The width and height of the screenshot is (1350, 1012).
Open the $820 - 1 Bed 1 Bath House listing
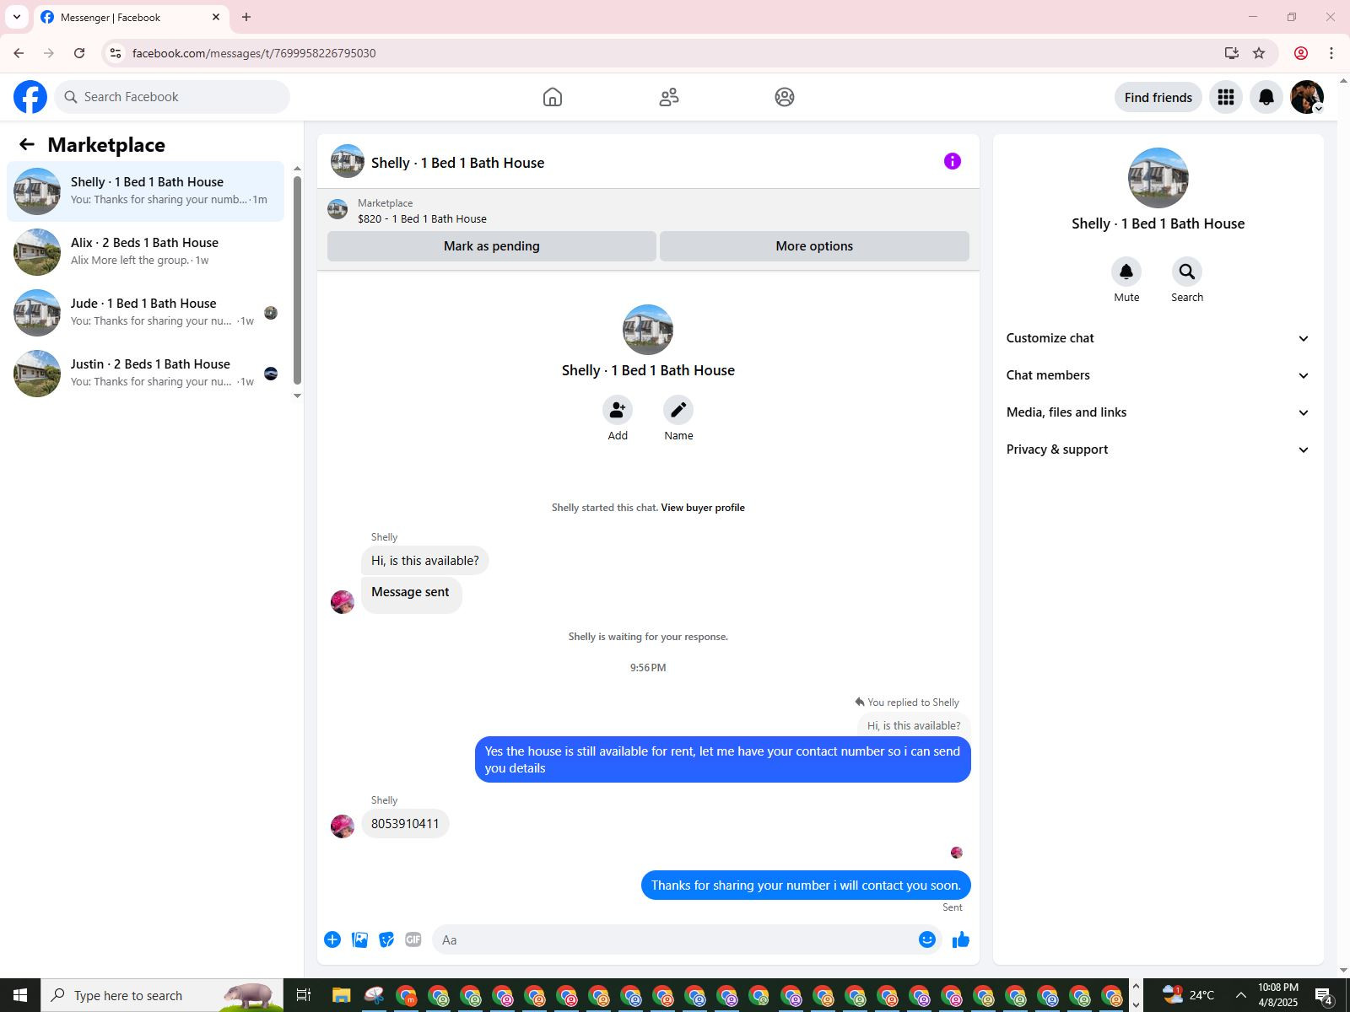(x=422, y=219)
